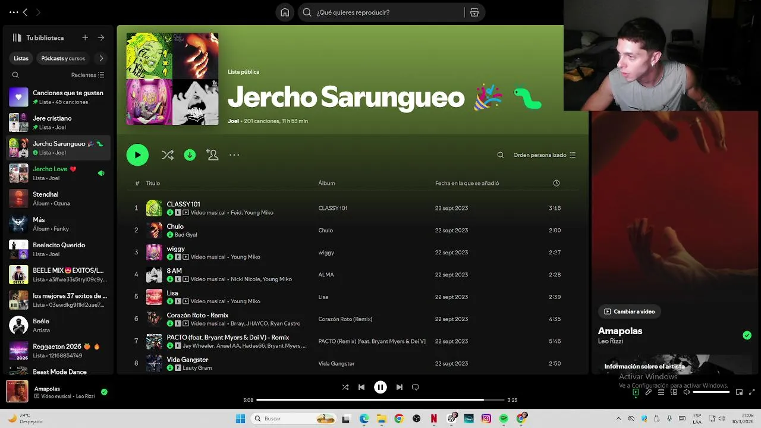Play the Jercho Sarungueo playlist
761x428 pixels.
pos(137,155)
